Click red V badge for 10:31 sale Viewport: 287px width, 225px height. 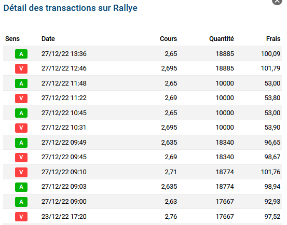(x=21, y=128)
